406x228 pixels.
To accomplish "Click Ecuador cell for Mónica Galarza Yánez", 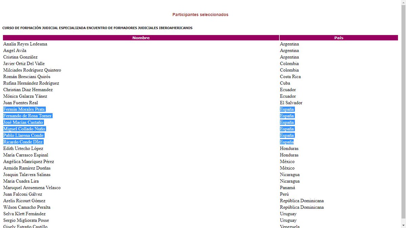I will pyautogui.click(x=288, y=96).
